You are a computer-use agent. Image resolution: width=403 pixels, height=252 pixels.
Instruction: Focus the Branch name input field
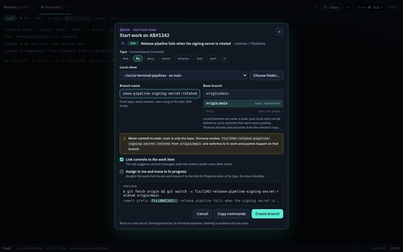[x=160, y=94]
